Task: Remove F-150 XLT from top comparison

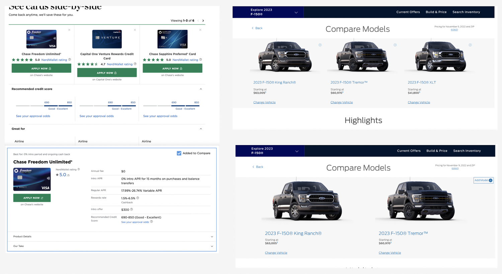Action: click(x=470, y=45)
